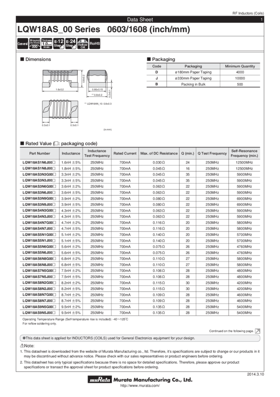Select packaging code D row cell
Image resolution: width=280 pixels, height=397 pixels.
point(157,72)
